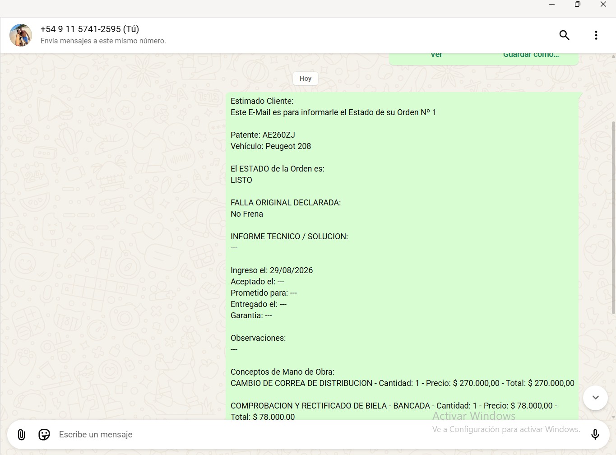Start a voice message with the microphone
This screenshot has width=616, height=455.
click(x=595, y=434)
